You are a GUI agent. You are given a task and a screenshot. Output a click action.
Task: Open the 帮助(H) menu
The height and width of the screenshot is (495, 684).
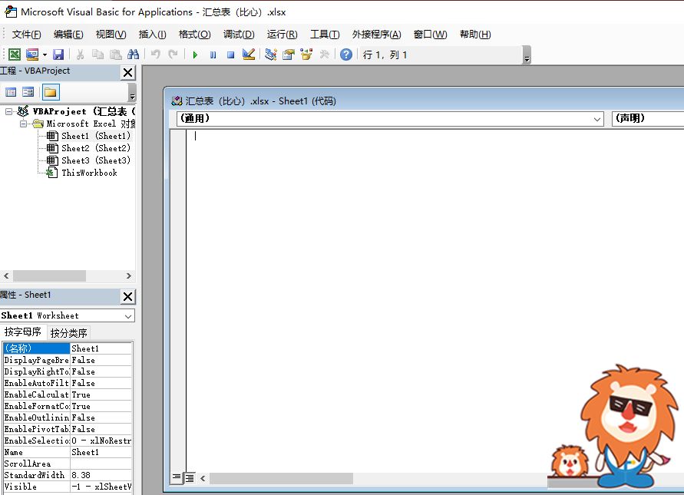point(475,35)
